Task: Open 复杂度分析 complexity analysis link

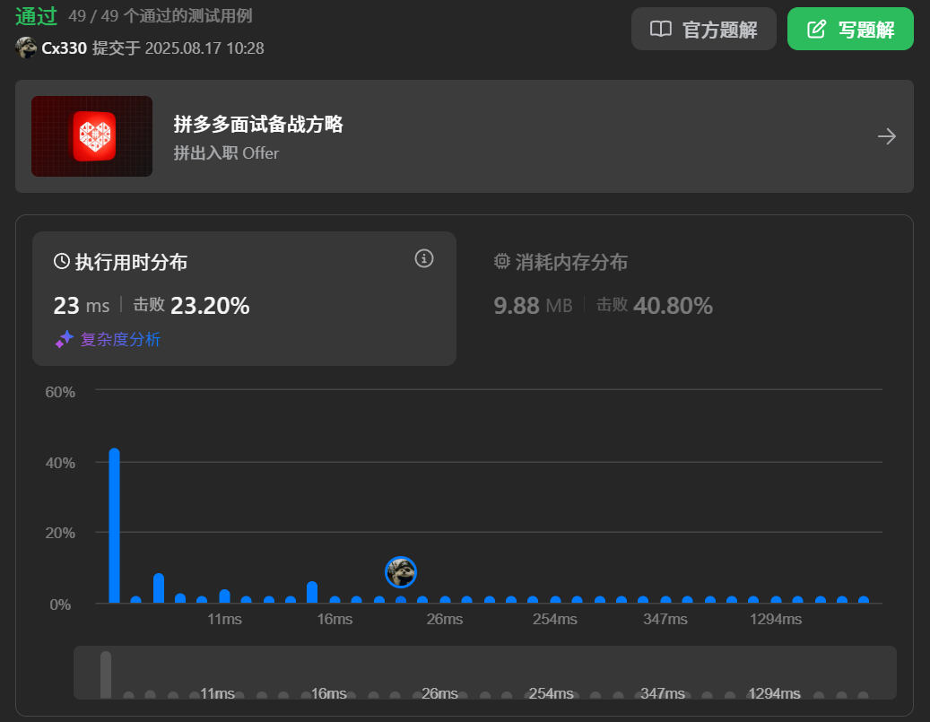Action: tap(120, 339)
